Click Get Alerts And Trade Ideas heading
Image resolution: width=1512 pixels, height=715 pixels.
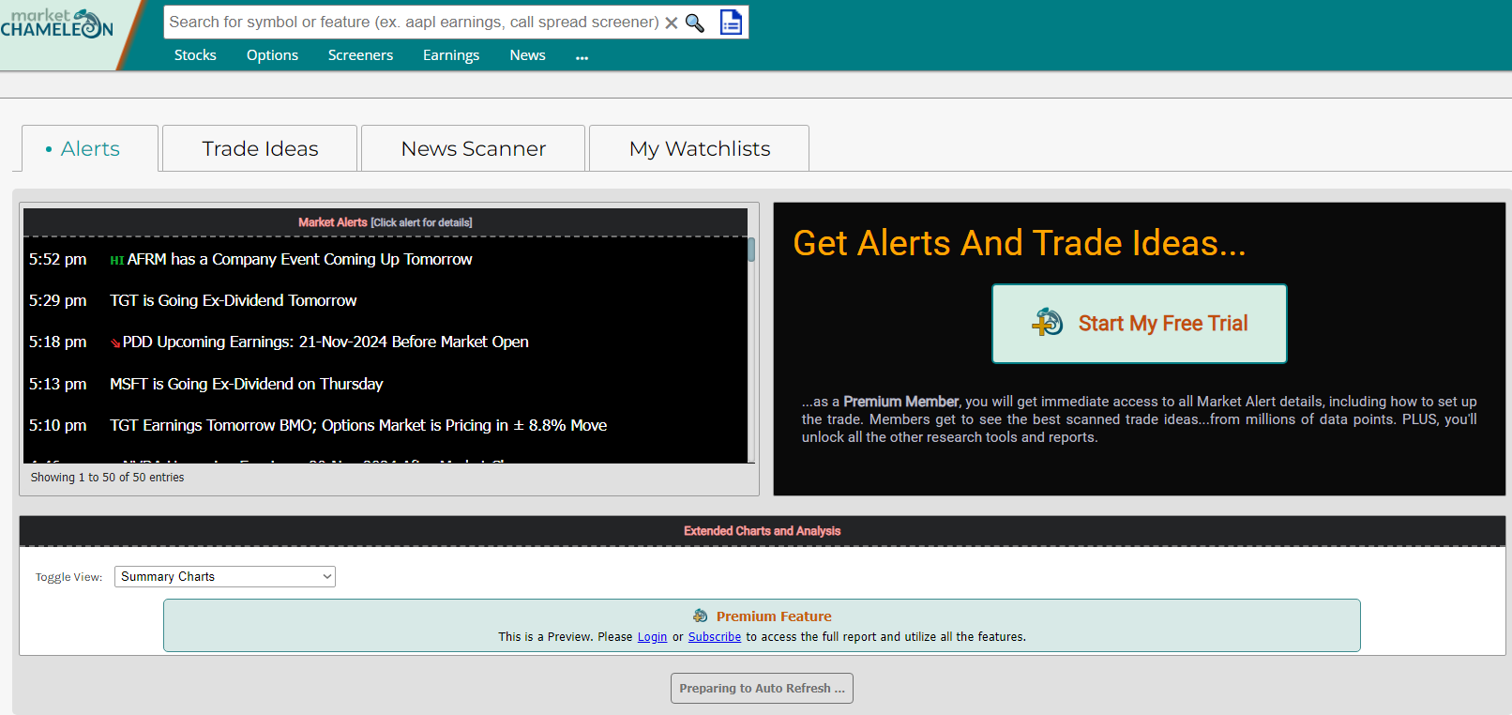[1020, 243]
